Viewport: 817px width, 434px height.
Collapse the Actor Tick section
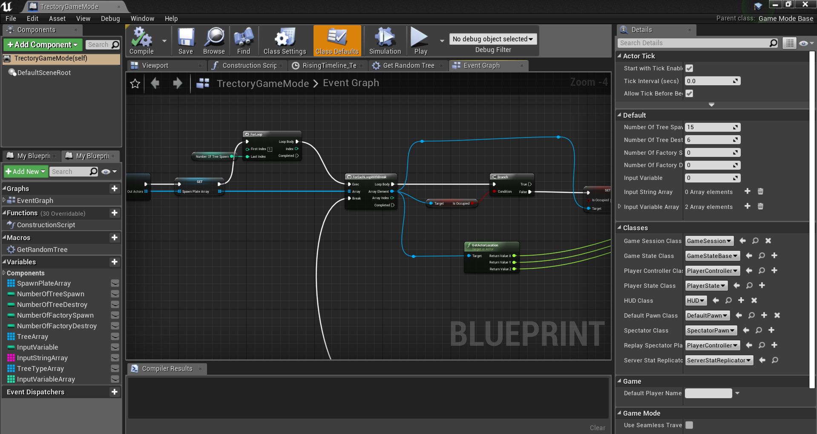(619, 56)
